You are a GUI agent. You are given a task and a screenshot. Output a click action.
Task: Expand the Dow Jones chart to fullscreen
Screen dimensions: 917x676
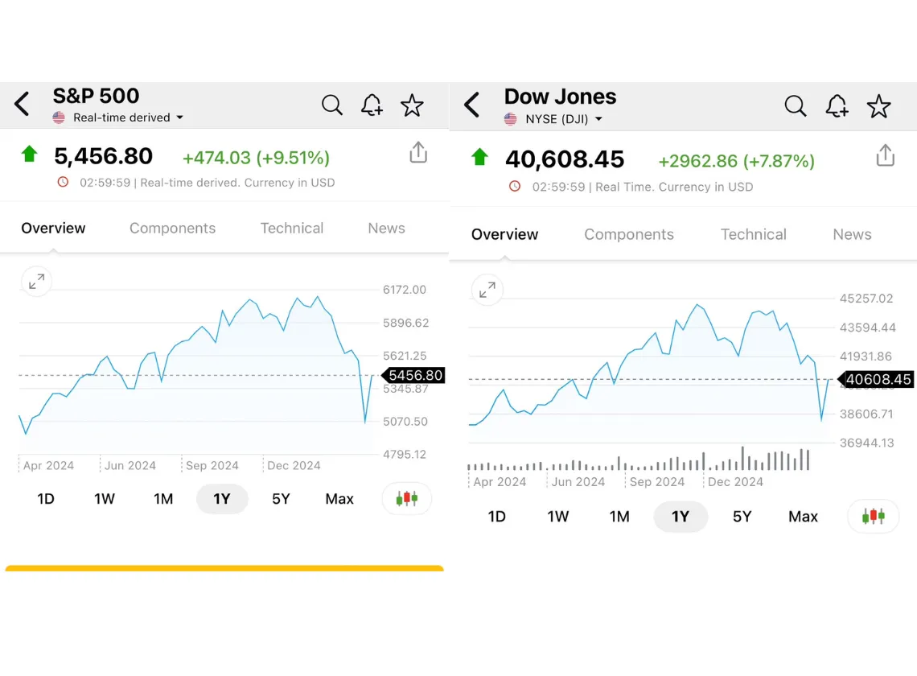click(x=487, y=290)
